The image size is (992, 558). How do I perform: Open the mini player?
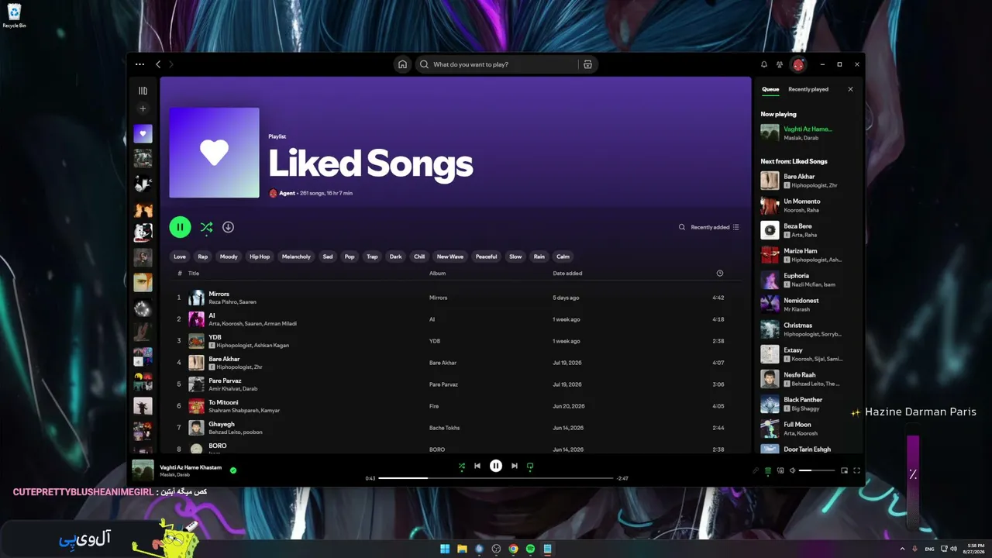[844, 470]
